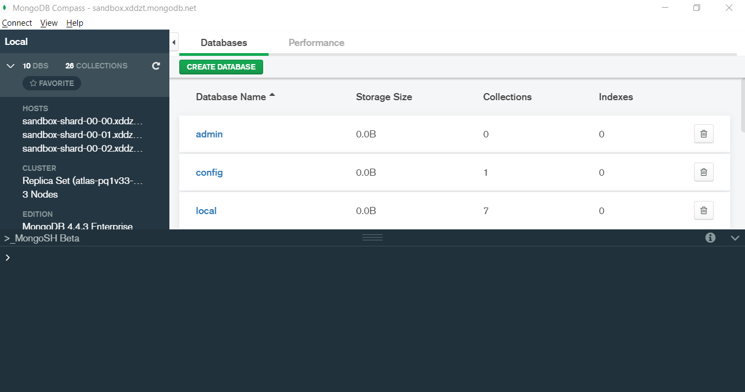Restore down the Compass window
The height and width of the screenshot is (392, 745).
click(697, 8)
